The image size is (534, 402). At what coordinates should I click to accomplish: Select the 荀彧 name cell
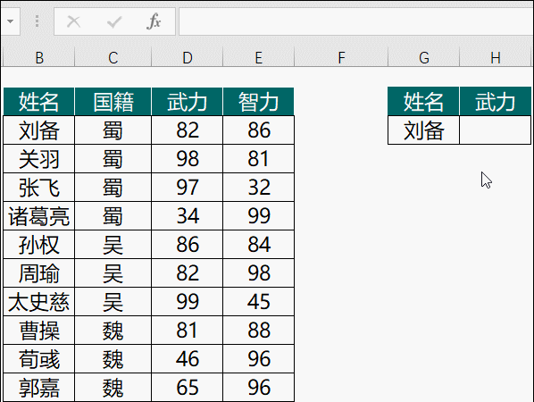(x=38, y=359)
